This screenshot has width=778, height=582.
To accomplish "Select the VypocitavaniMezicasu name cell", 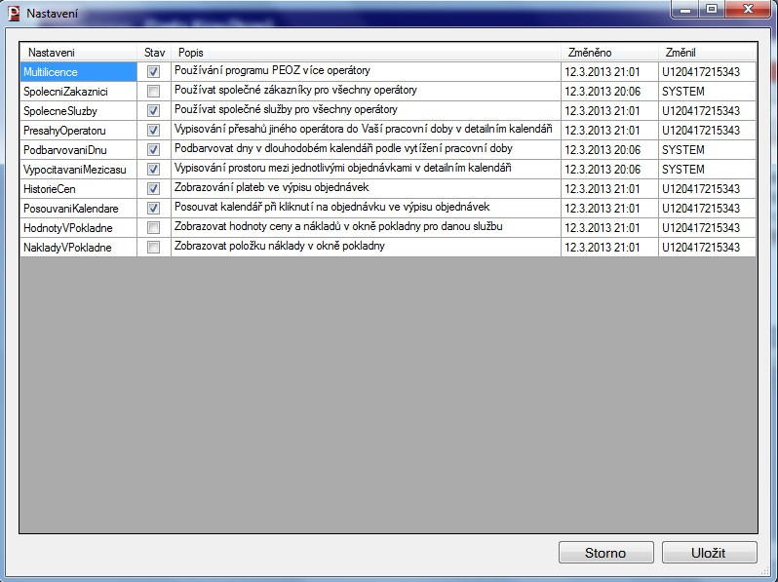I will click(78, 170).
